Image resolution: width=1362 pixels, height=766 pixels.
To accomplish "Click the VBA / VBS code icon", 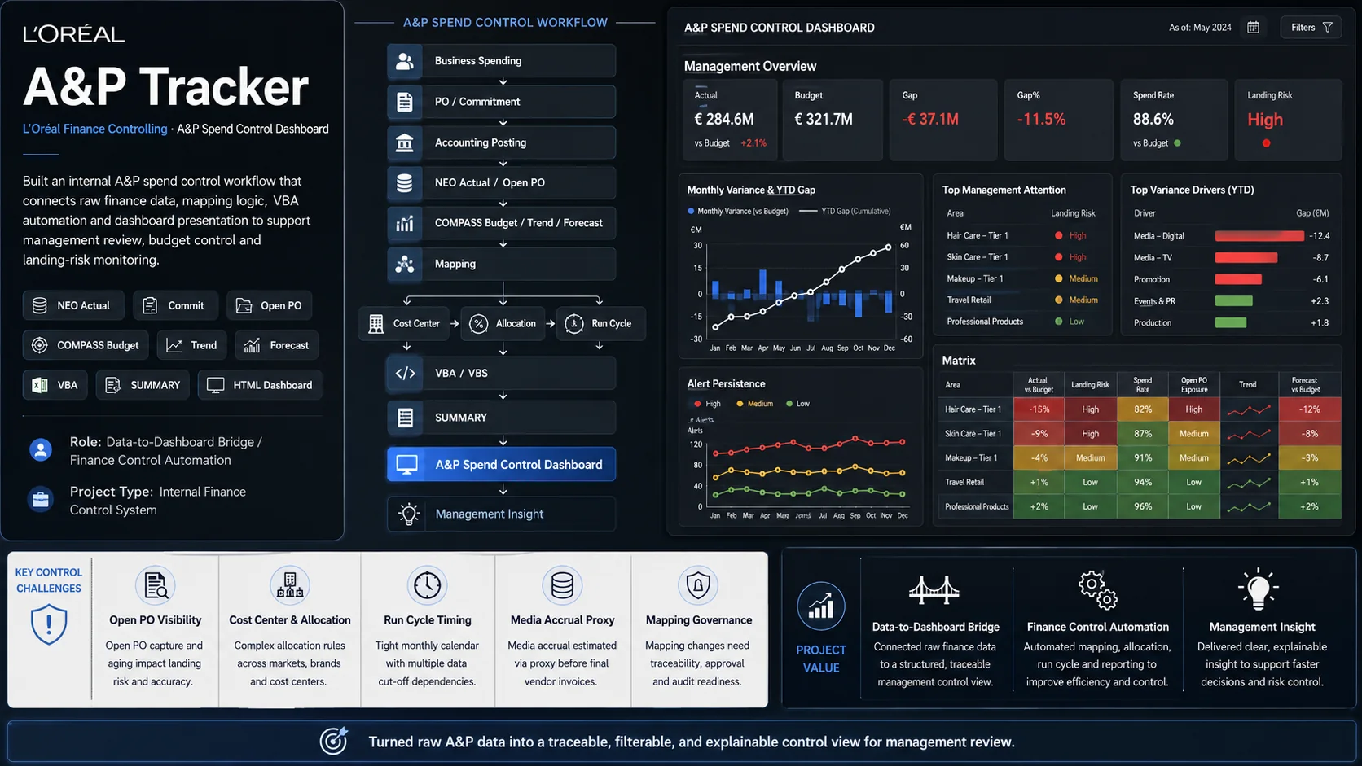I will click(x=405, y=373).
